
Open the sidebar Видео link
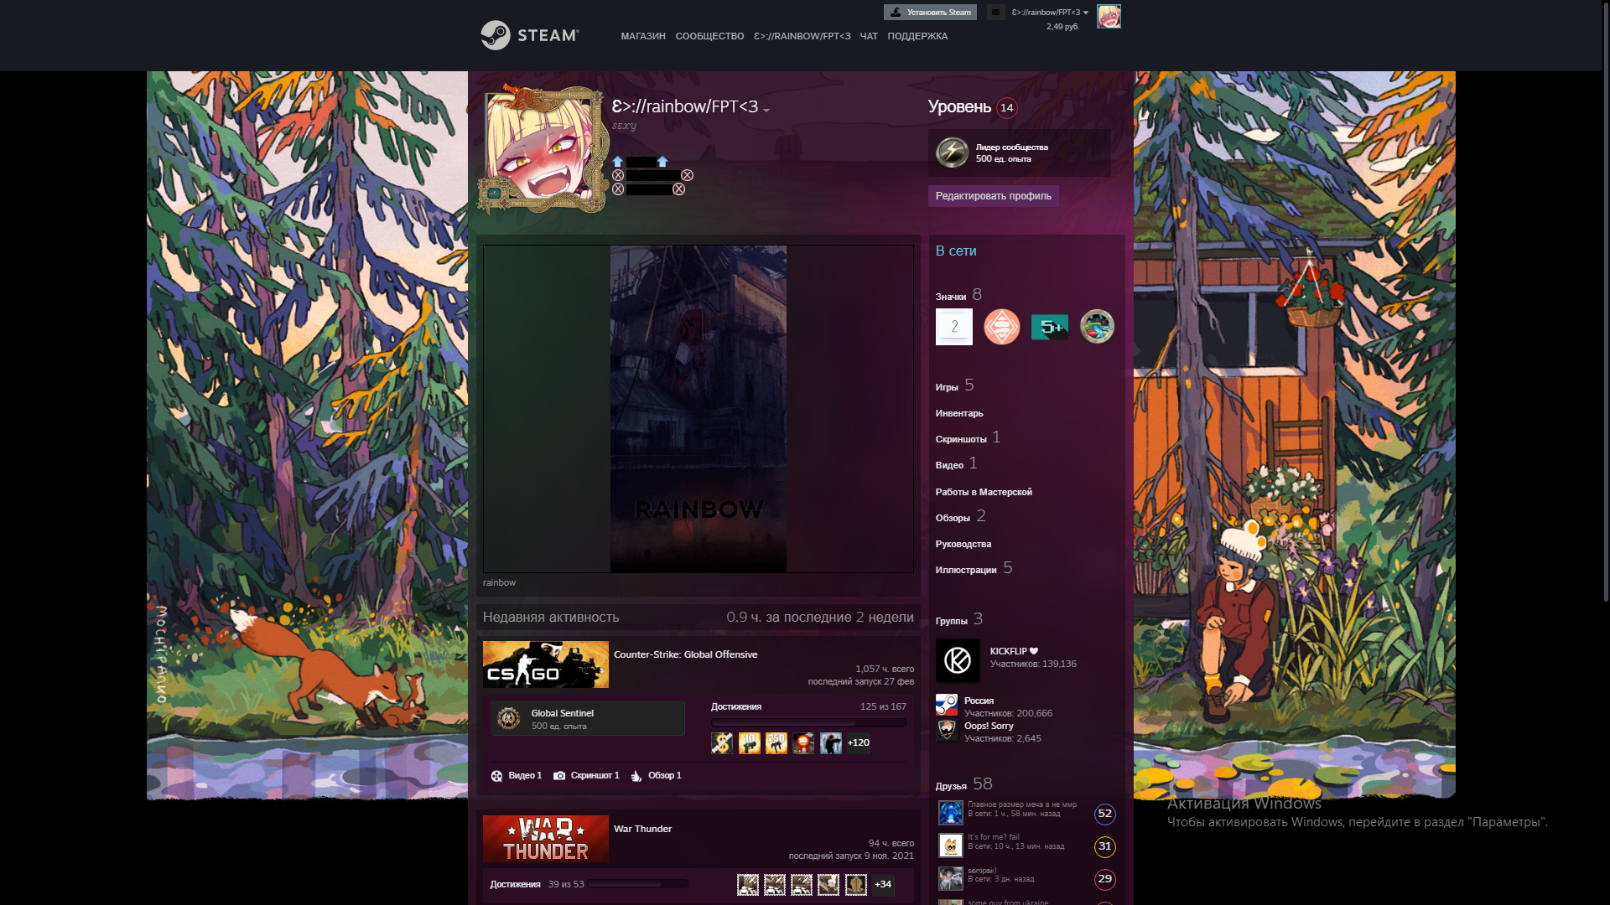(949, 465)
